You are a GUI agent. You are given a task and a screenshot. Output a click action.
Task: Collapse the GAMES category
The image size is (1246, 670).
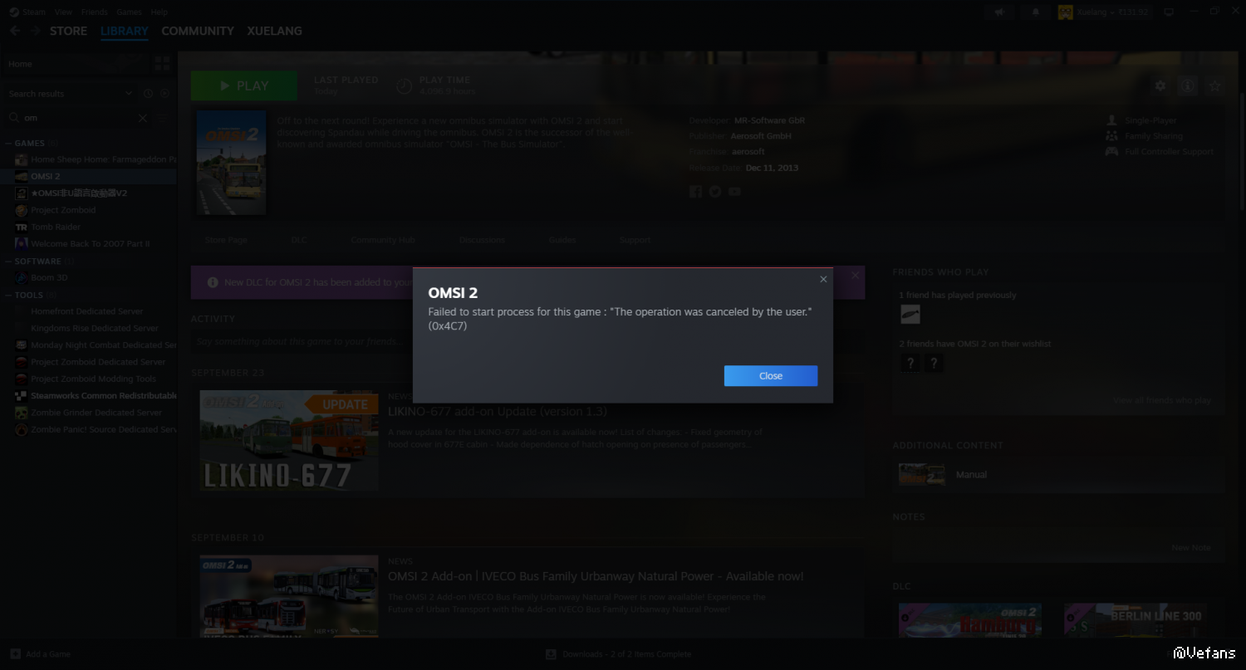tap(30, 144)
